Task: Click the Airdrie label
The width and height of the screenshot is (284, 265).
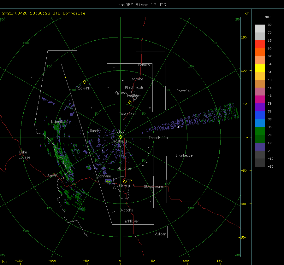Action: (124, 168)
